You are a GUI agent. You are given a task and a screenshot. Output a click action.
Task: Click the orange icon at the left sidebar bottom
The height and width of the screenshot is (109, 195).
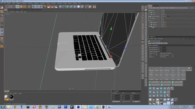(2, 46)
